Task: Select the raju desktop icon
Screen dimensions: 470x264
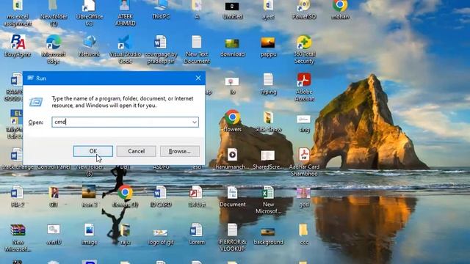Action: [x=125, y=234]
